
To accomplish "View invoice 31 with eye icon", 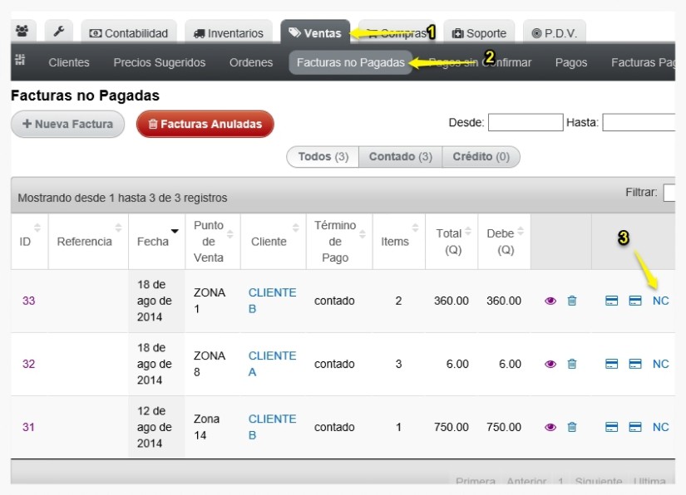I will [550, 427].
